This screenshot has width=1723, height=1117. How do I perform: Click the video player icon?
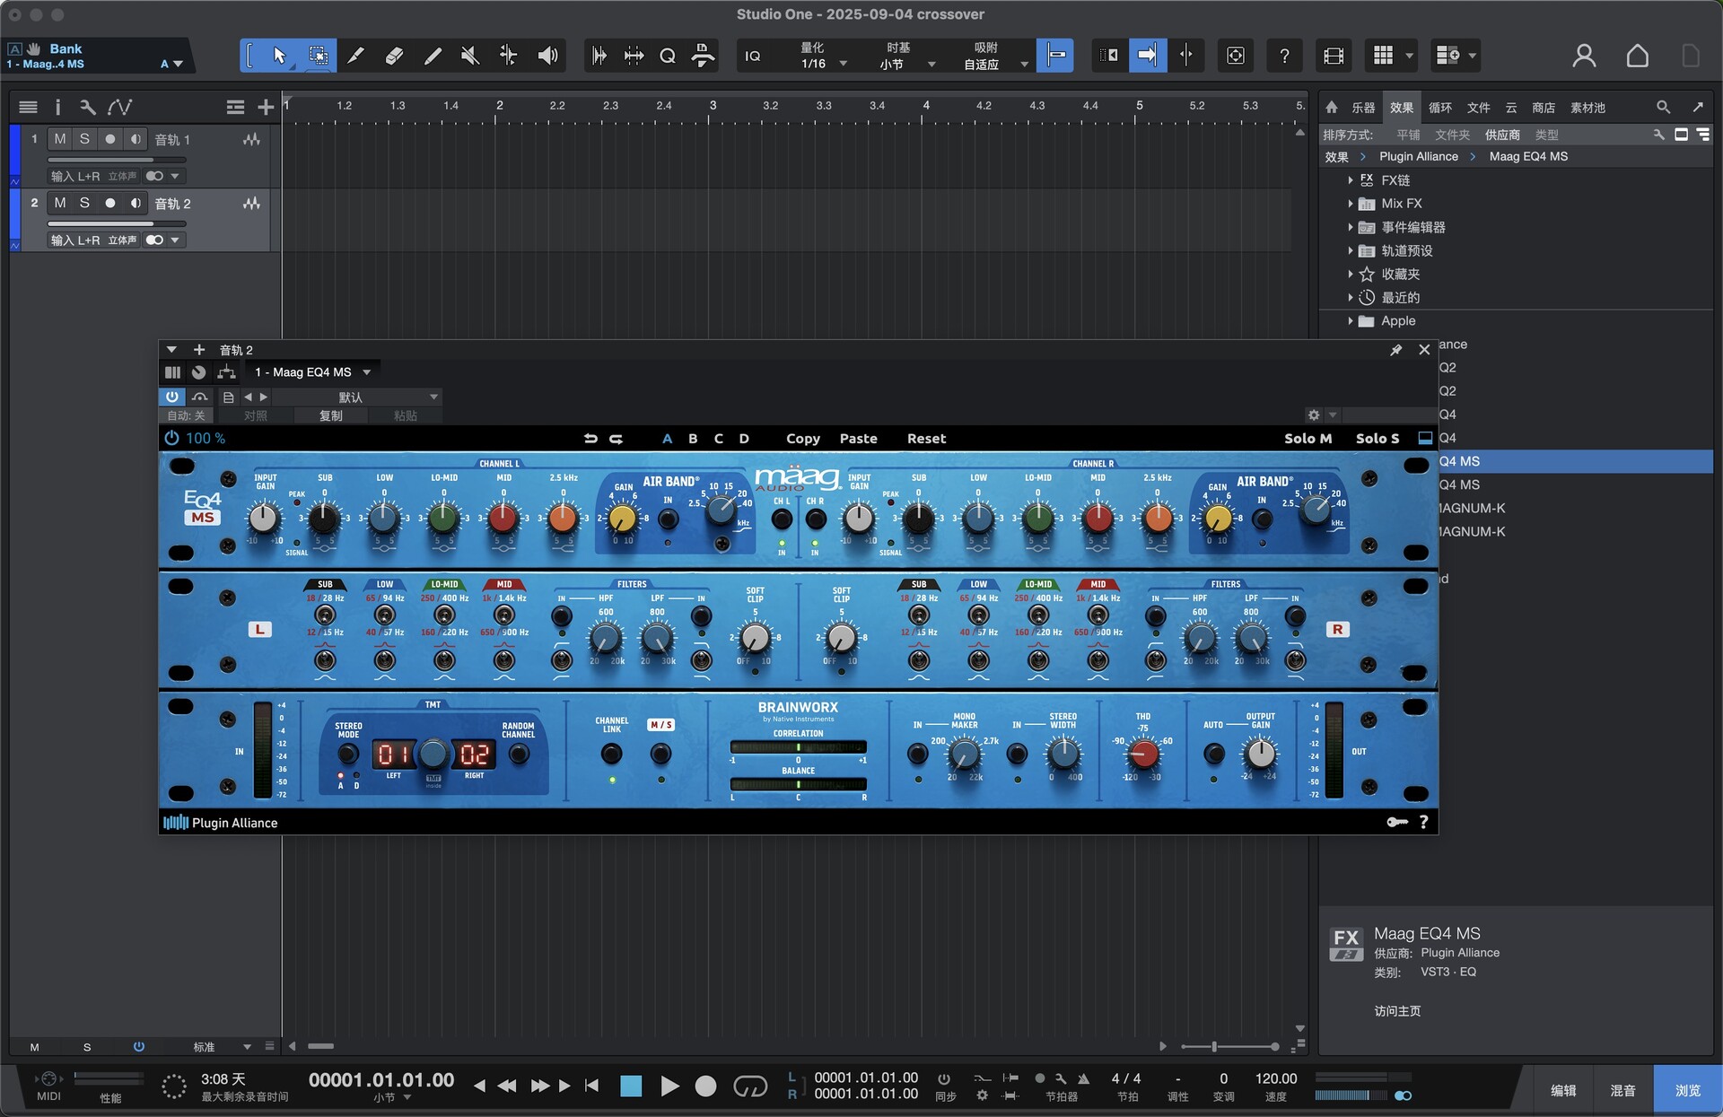1334,56
